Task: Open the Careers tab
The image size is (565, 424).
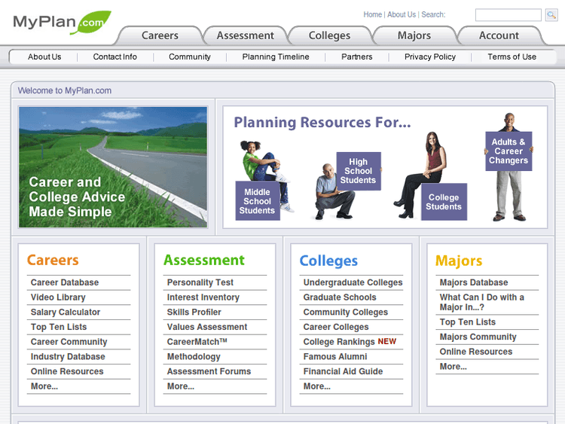Action: pyautogui.click(x=160, y=35)
